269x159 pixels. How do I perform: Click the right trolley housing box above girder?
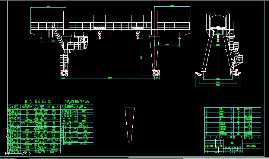pyautogui.click(x=138, y=18)
